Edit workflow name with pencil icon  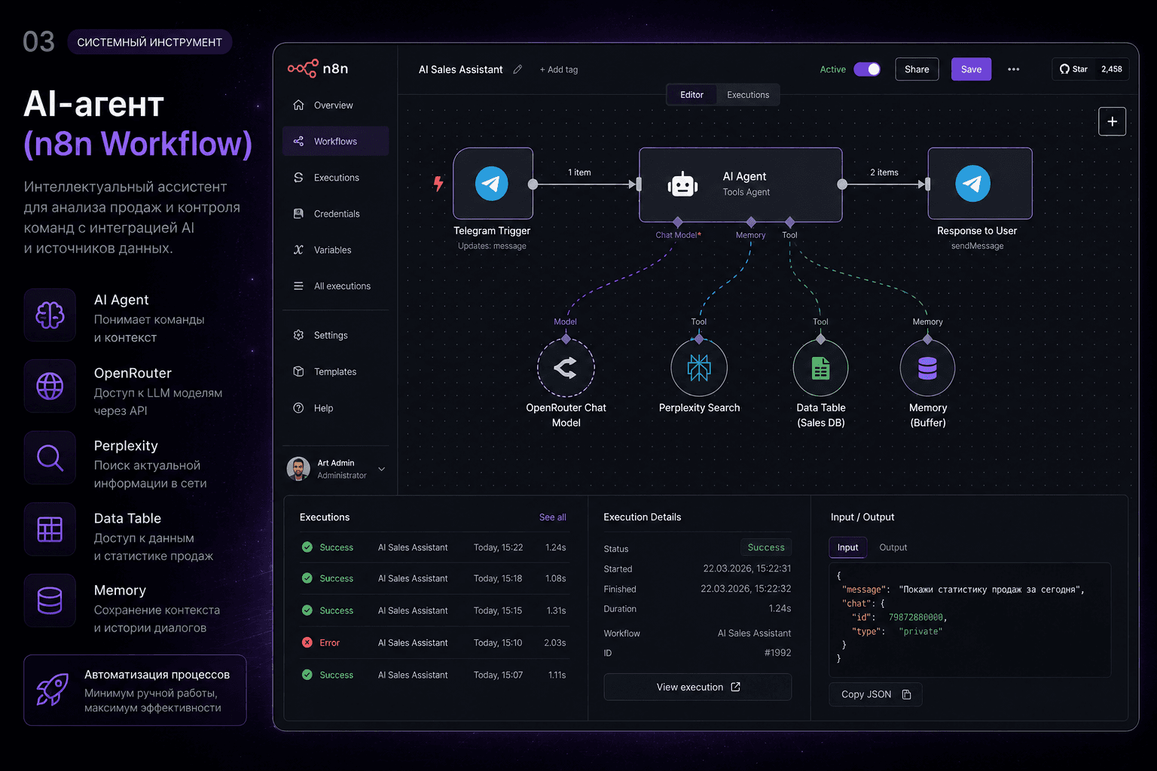point(517,69)
